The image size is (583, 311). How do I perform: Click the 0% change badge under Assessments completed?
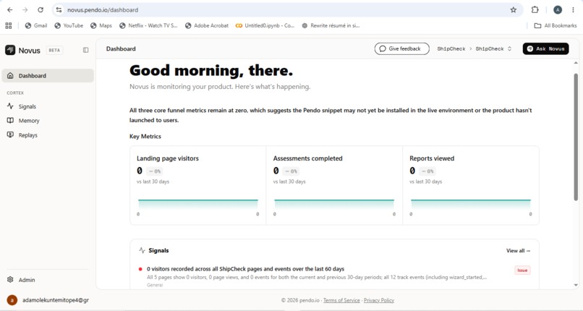pyautogui.click(x=291, y=171)
